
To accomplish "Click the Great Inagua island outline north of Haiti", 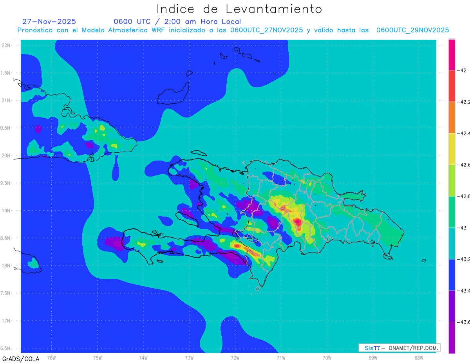I will click(172, 95).
